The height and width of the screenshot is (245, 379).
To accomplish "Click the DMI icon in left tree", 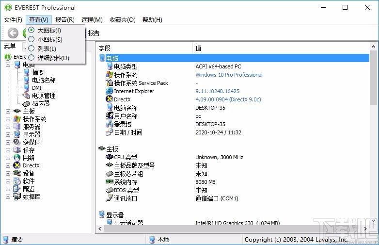I will (x=27, y=88).
